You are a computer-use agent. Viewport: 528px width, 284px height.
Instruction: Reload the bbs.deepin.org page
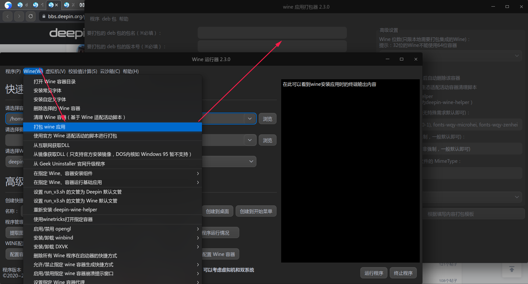click(x=31, y=16)
